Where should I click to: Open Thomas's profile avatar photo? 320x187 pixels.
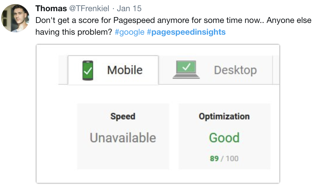(x=15, y=18)
